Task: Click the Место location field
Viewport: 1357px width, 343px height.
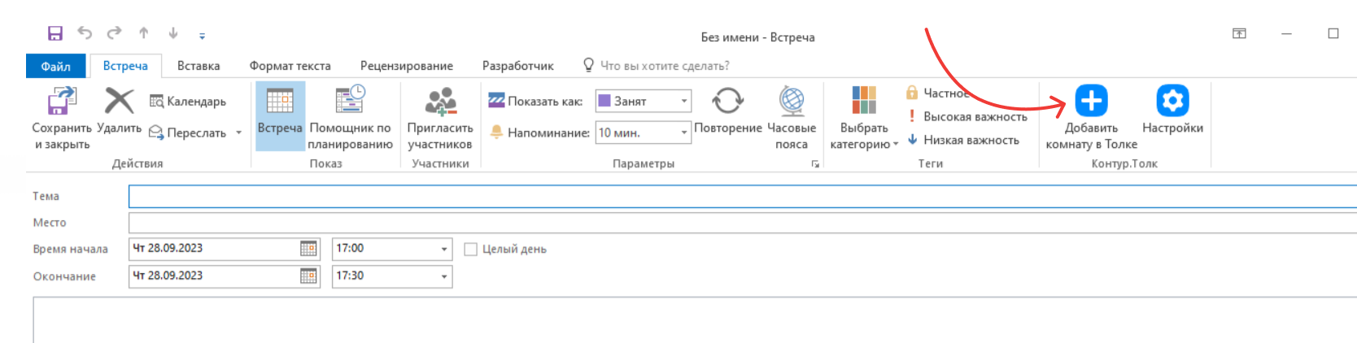Action: tap(742, 223)
